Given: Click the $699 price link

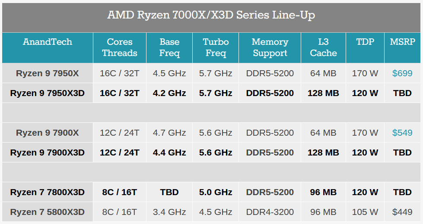Looking at the screenshot, I should (402, 73).
